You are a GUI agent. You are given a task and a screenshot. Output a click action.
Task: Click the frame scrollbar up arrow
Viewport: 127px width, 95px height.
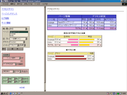point(45,7)
